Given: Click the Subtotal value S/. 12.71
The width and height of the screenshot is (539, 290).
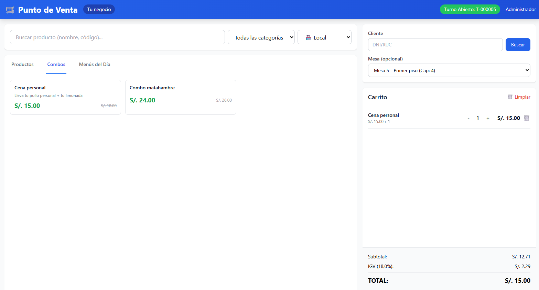Looking at the screenshot, I should 521,257.
